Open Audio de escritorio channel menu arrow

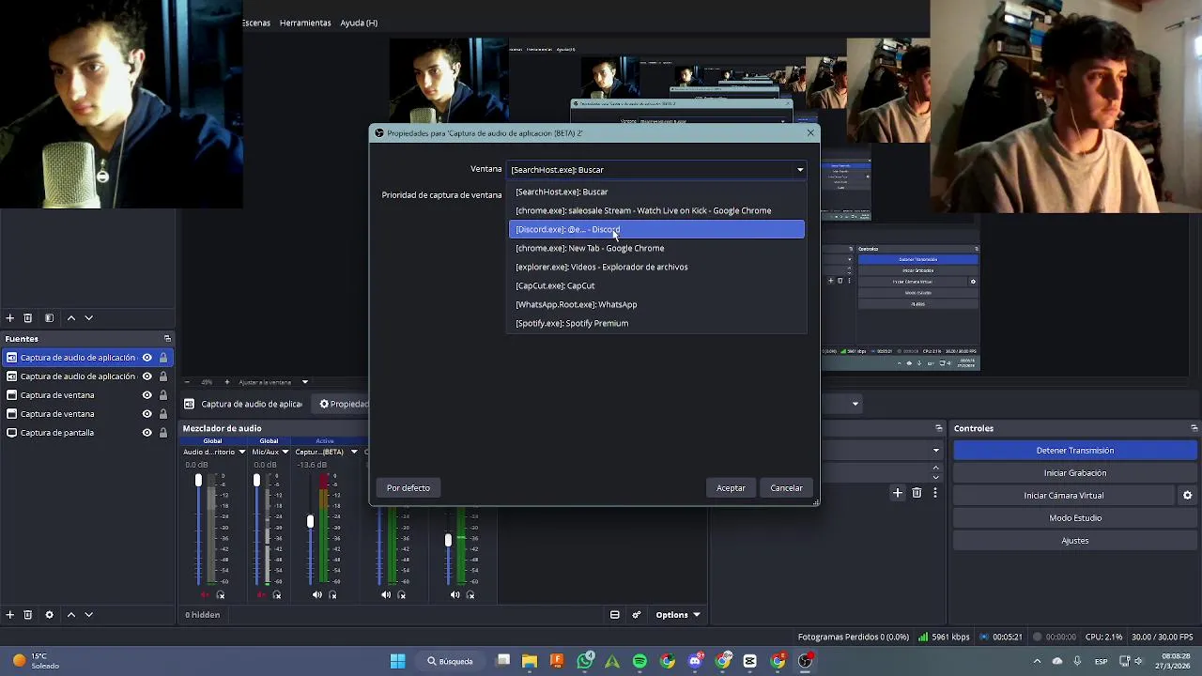pyautogui.click(x=241, y=453)
